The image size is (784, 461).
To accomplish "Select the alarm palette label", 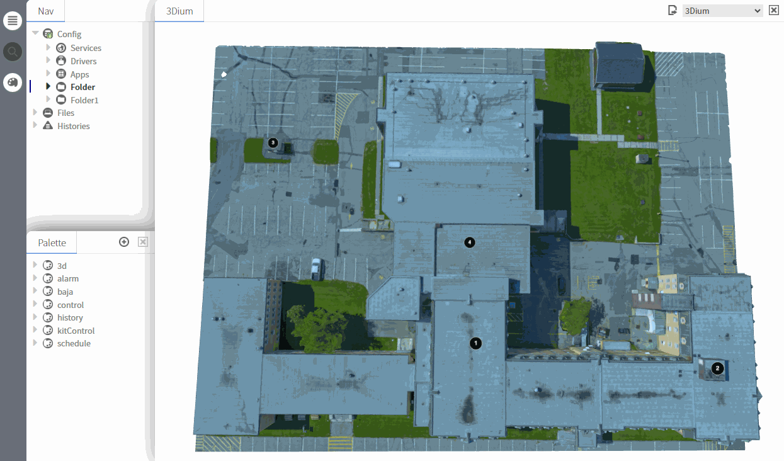I will pos(68,278).
